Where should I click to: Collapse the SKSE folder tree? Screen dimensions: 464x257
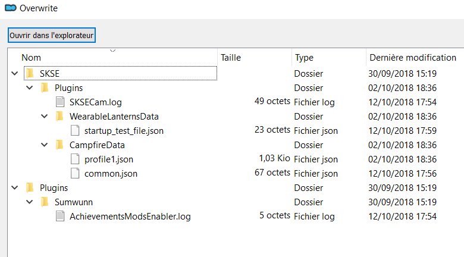click(x=14, y=74)
